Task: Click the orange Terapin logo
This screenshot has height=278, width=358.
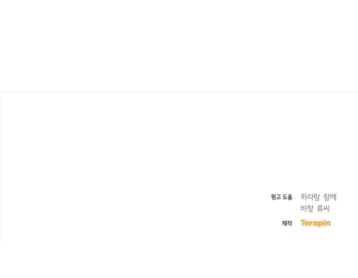Action: (315, 223)
